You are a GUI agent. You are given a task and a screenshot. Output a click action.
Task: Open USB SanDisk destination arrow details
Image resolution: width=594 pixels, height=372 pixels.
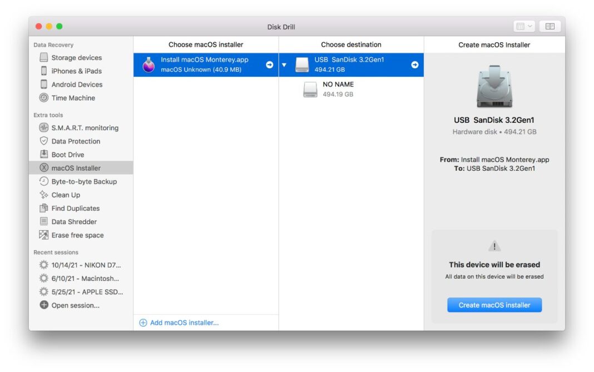415,65
